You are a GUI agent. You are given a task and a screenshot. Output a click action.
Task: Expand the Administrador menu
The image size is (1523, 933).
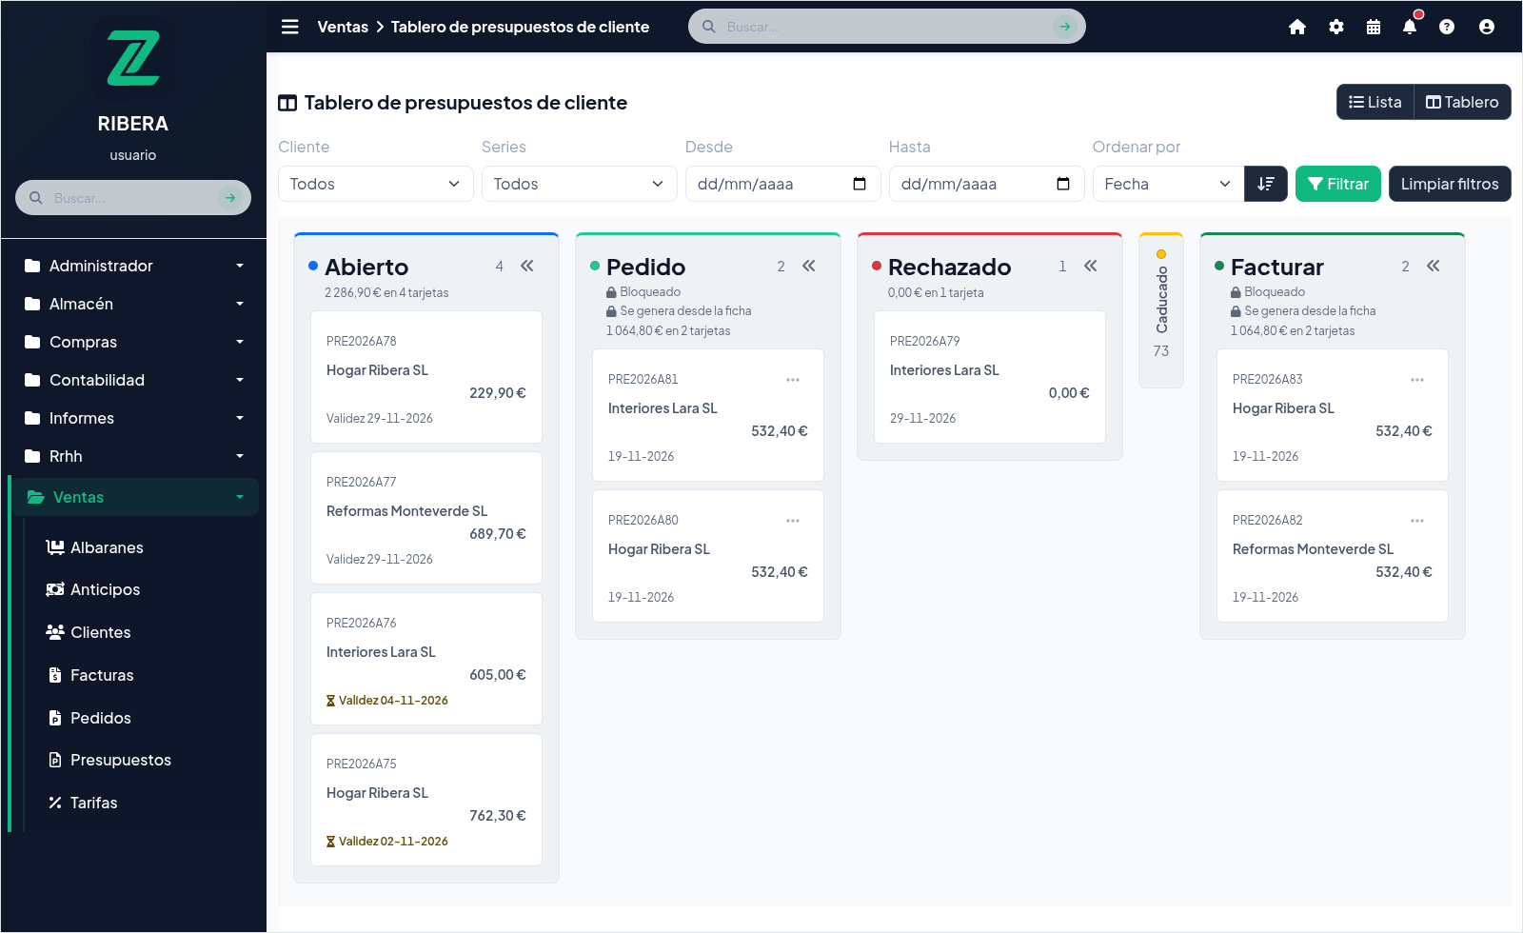point(133,266)
